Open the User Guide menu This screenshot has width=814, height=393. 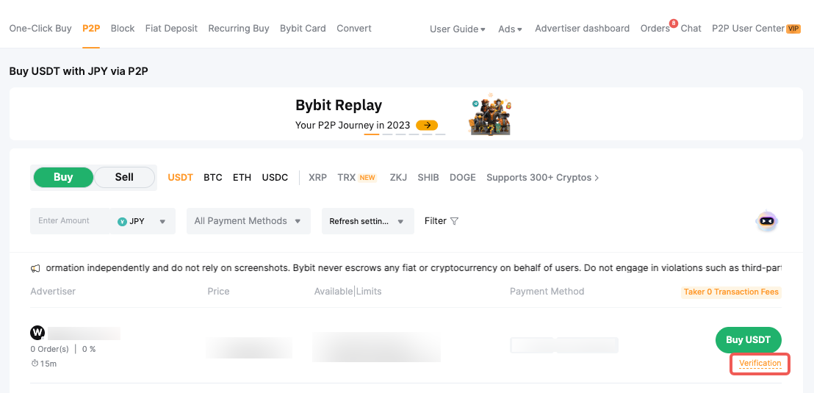coord(457,29)
